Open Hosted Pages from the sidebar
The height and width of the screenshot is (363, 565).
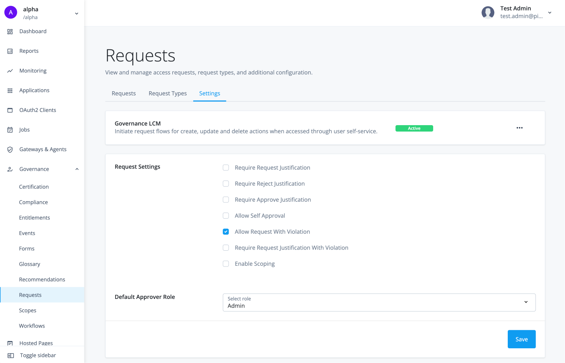36,343
